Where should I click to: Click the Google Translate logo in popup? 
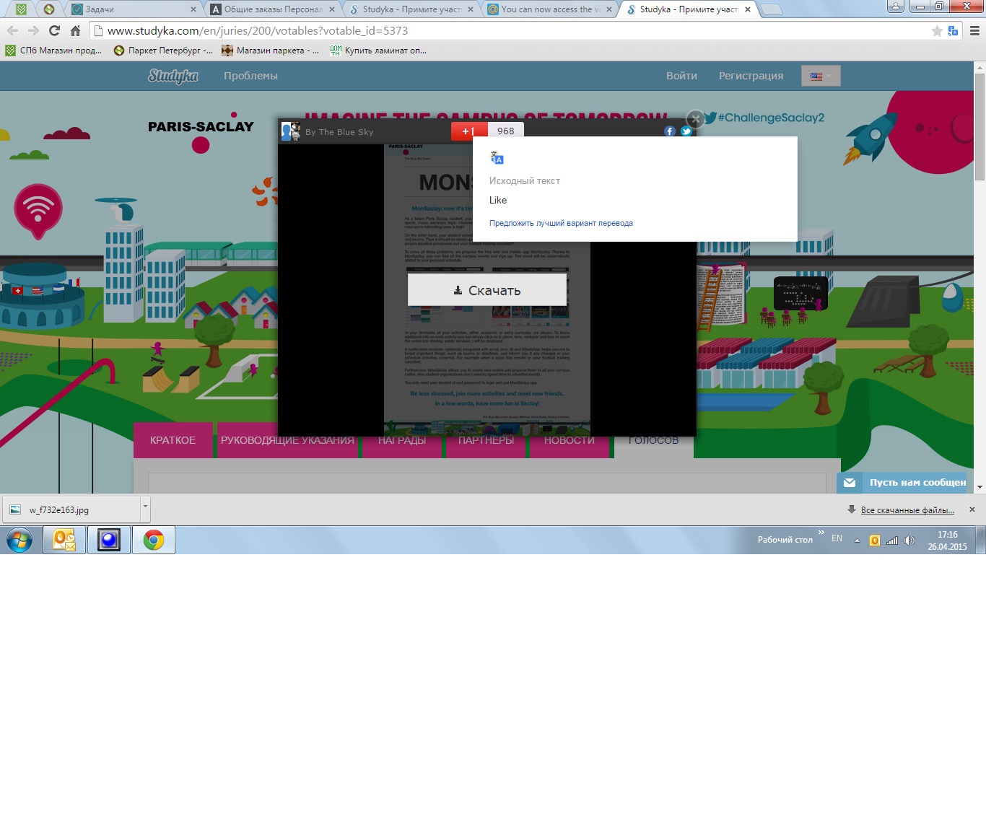point(497,158)
